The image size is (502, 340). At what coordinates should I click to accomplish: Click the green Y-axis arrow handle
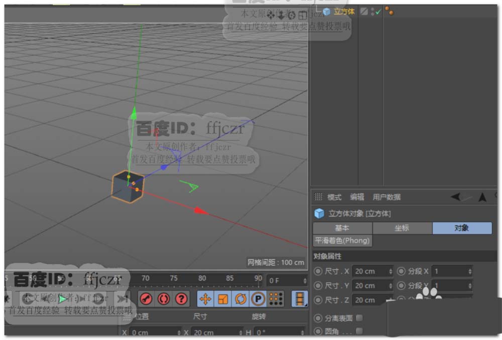(x=134, y=113)
